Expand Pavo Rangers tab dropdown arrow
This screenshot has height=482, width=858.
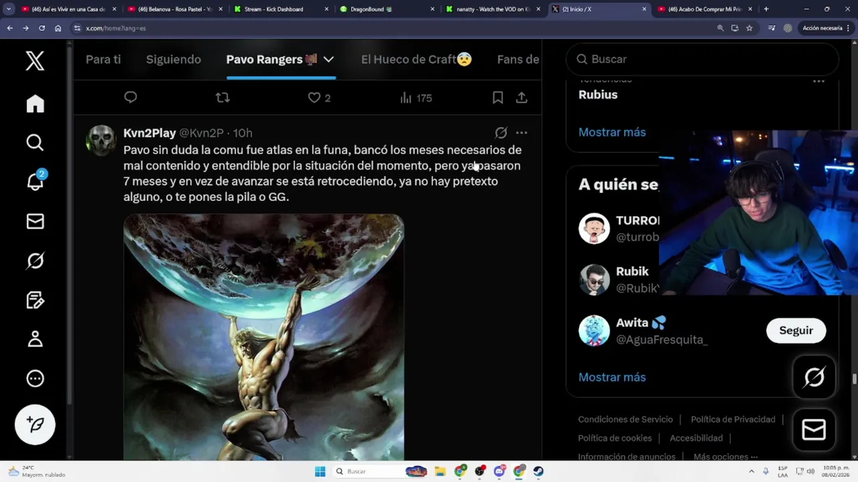click(328, 60)
